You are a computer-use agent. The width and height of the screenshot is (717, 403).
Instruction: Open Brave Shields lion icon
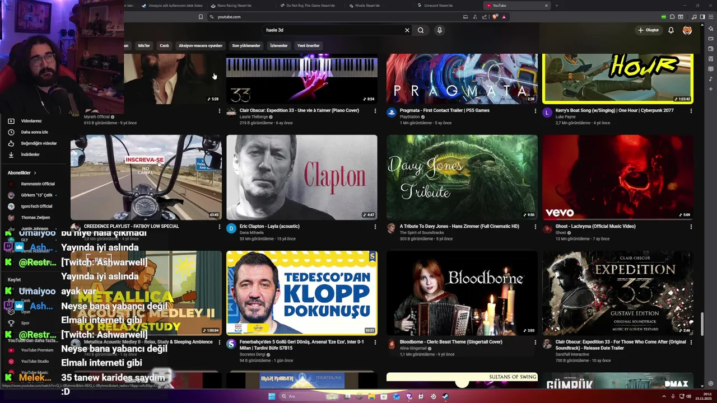[x=495, y=17]
